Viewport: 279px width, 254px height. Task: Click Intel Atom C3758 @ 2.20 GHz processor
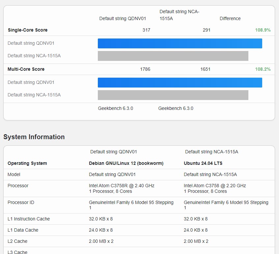pos(215,186)
